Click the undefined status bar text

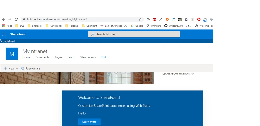[9, 41]
